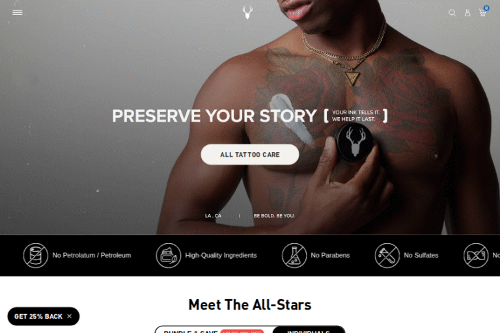Click the crossed-out icon at far right of banner

[476, 256]
